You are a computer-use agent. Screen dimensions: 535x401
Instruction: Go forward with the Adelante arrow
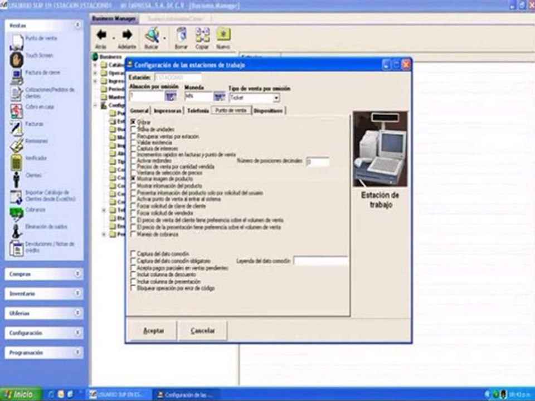coord(127,35)
